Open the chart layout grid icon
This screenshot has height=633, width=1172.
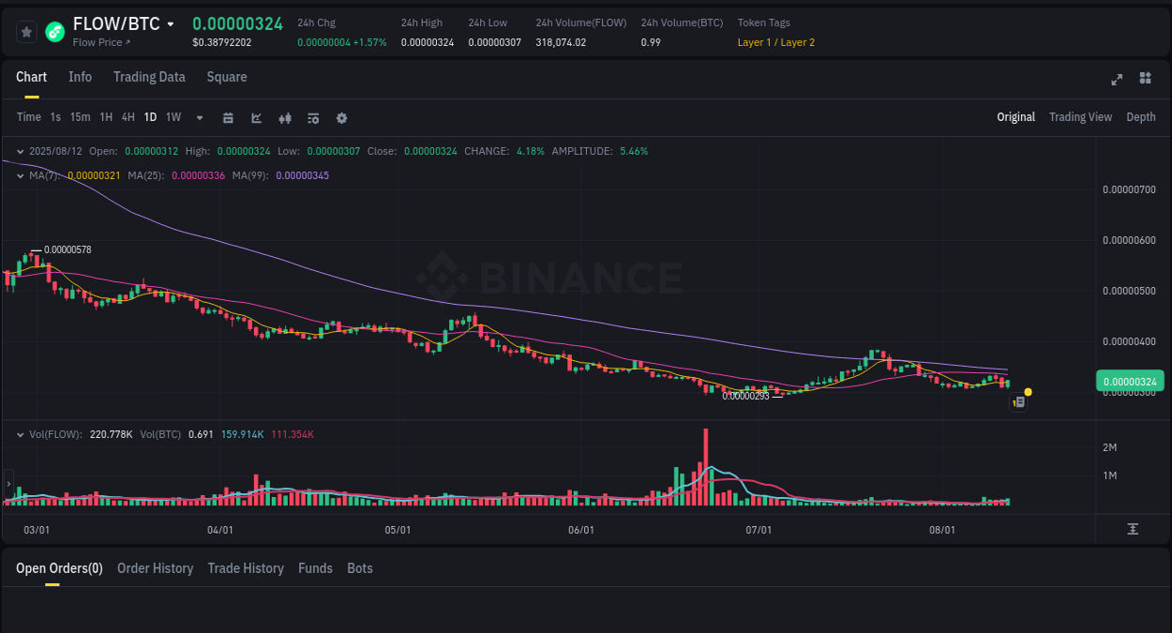[1145, 79]
